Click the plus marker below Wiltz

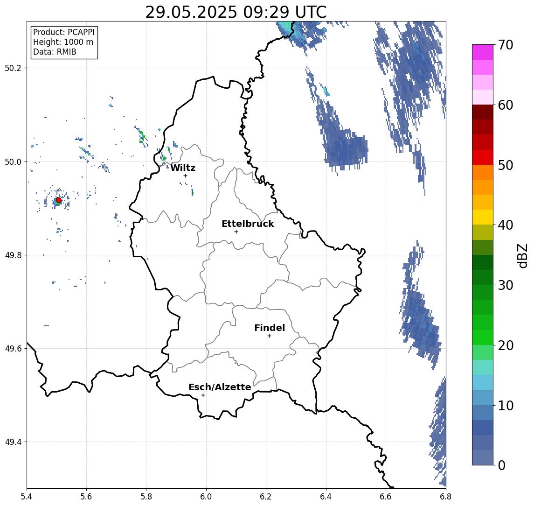pyautogui.click(x=185, y=176)
